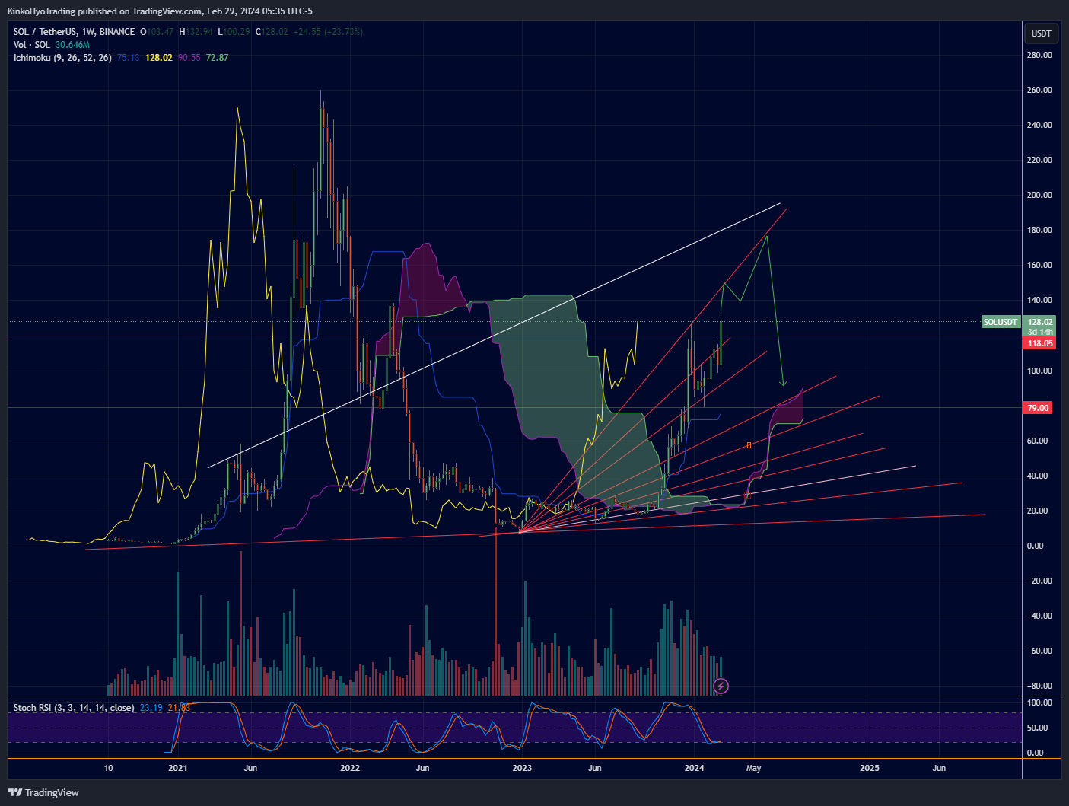Open the USDT currency selector button

tap(1041, 33)
